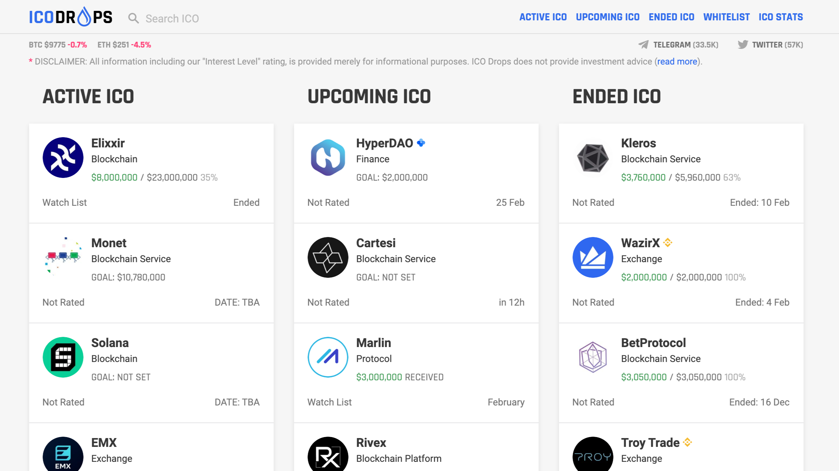
Task: Click the HyperDAO logo icon
Action: [328, 158]
